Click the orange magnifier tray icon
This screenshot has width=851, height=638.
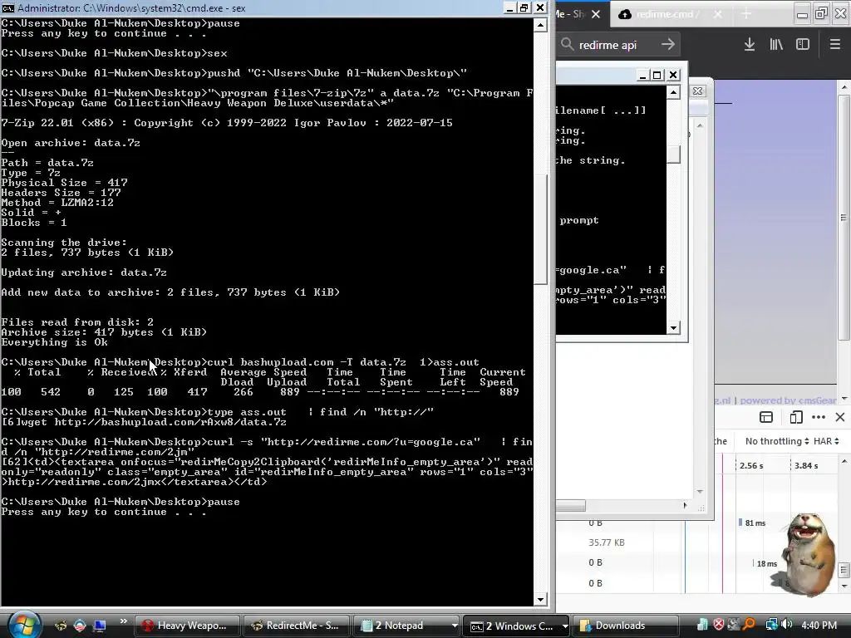tap(749, 625)
